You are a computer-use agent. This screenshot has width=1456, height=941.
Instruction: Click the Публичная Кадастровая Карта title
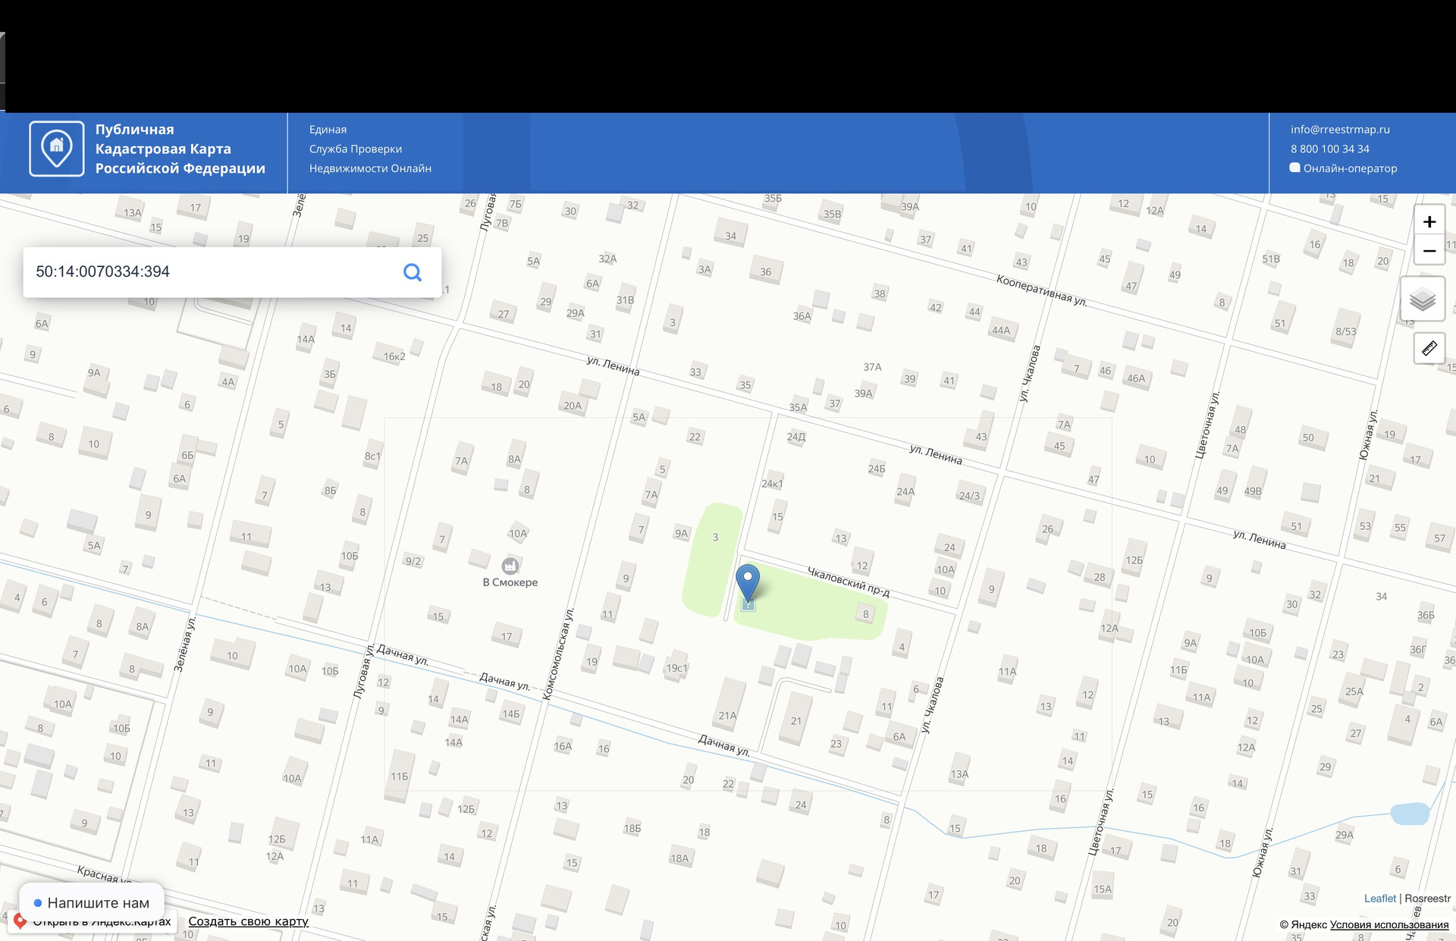180,149
